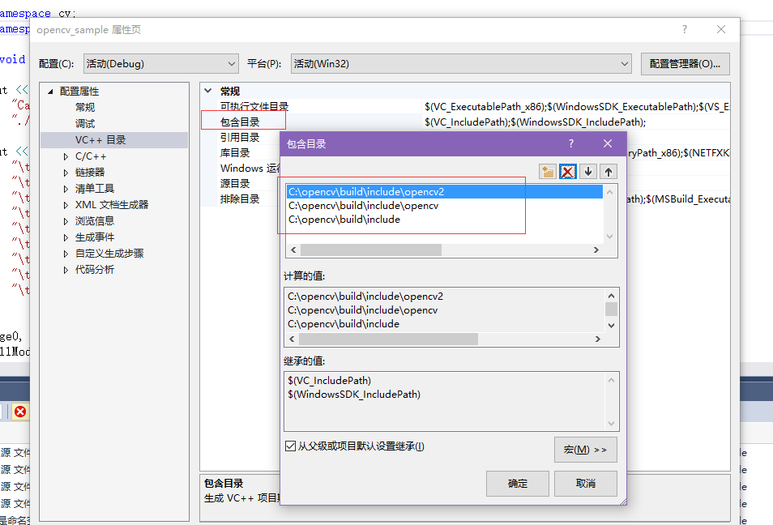Click help question mark in 包含目录 dialog
The width and height of the screenshot is (773, 525).
(571, 143)
